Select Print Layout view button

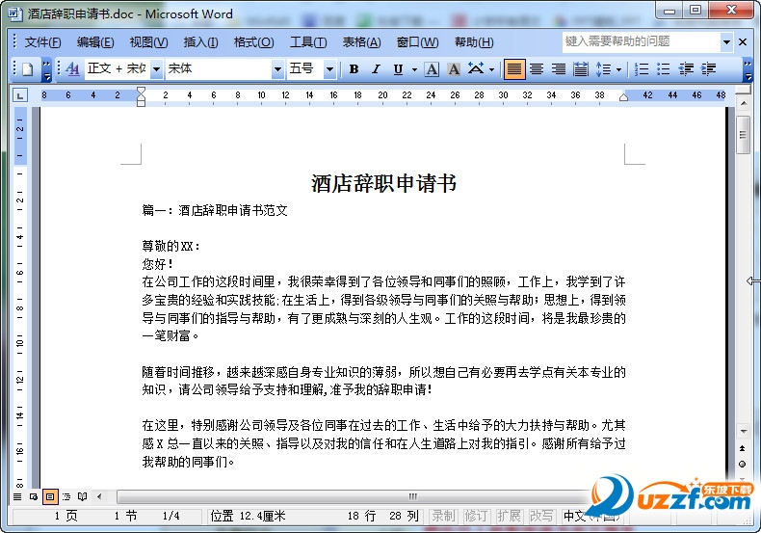[x=49, y=496]
